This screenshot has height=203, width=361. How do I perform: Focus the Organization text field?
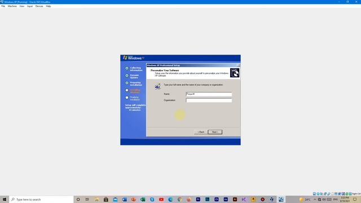[x=209, y=100]
